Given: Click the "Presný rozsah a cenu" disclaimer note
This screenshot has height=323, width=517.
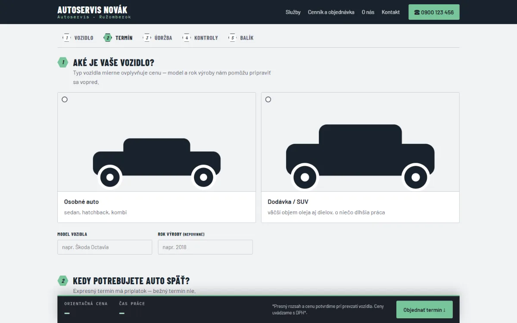Looking at the screenshot, I should [x=328, y=309].
